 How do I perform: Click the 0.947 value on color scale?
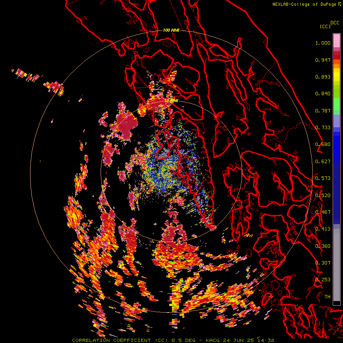click(323, 60)
